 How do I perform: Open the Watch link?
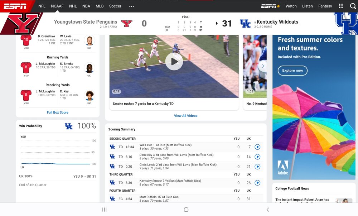pyautogui.click(x=291, y=6)
